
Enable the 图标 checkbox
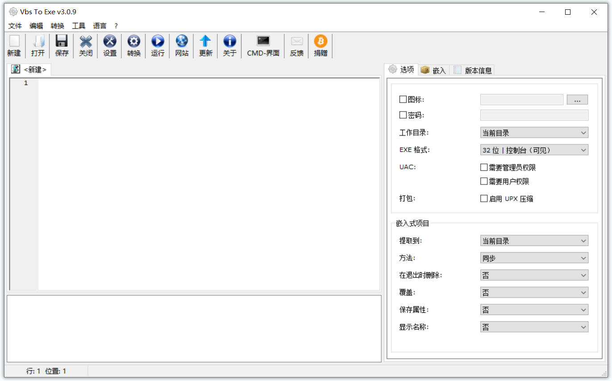click(403, 99)
